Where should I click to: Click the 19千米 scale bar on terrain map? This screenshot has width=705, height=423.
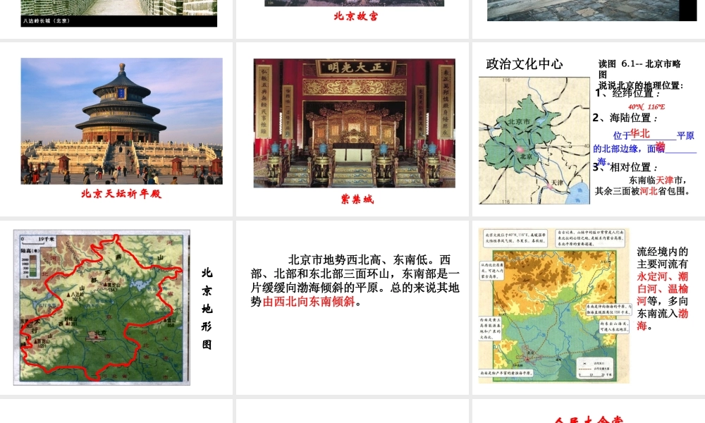coord(38,241)
